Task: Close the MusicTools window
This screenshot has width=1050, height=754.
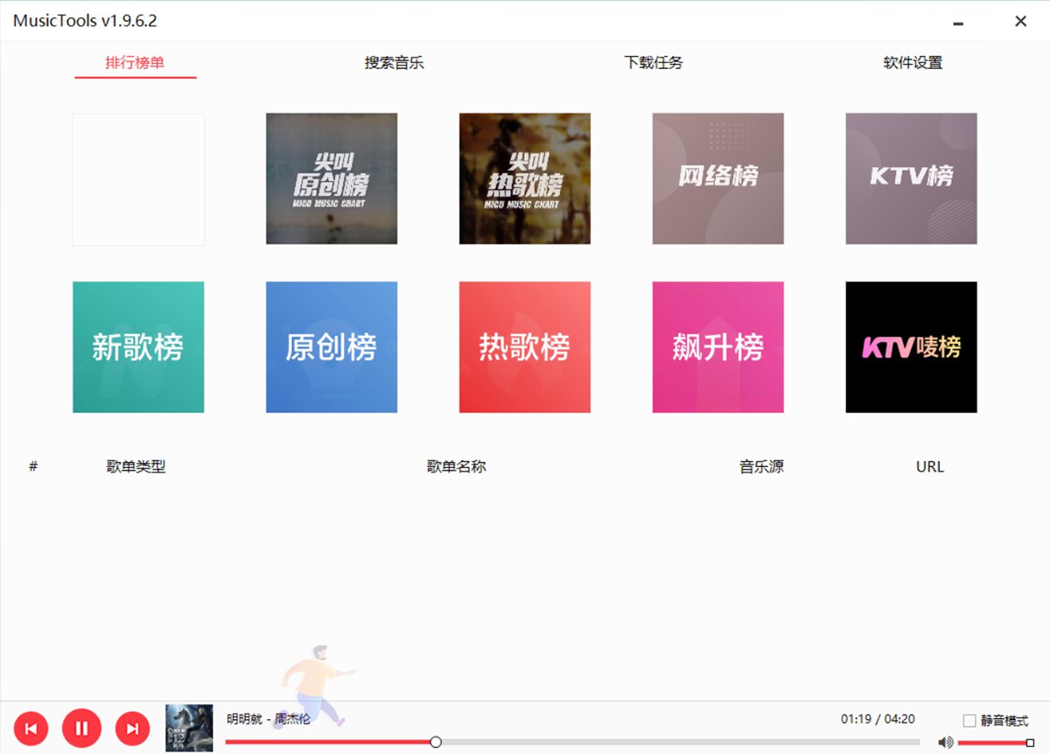Action: pyautogui.click(x=1020, y=21)
